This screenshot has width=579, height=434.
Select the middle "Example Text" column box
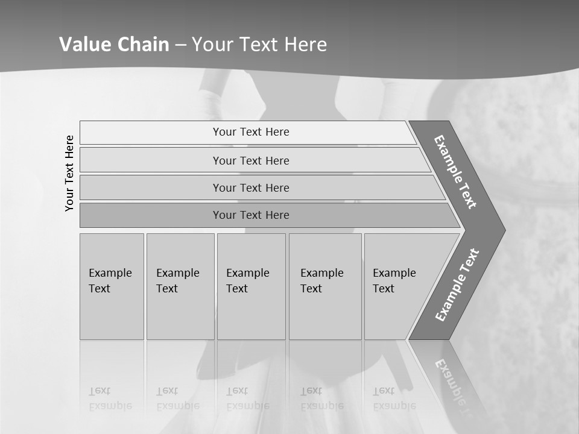[252, 286]
